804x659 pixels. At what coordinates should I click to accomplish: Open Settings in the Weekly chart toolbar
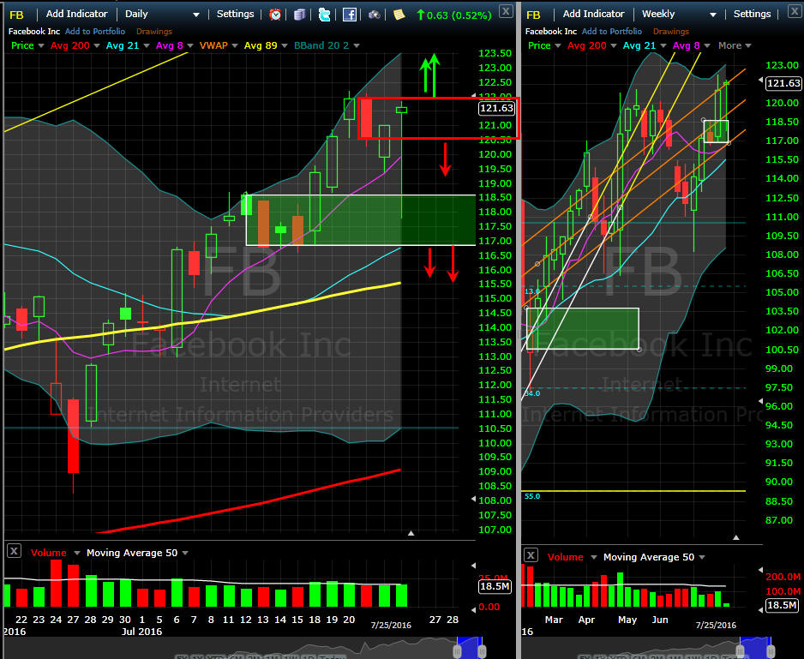(x=753, y=14)
